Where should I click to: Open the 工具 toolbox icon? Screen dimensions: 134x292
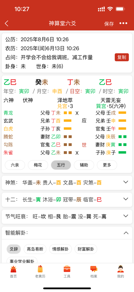(67, 269)
